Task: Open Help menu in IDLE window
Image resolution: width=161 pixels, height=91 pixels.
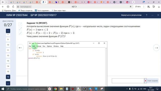Action: [x=62, y=46]
